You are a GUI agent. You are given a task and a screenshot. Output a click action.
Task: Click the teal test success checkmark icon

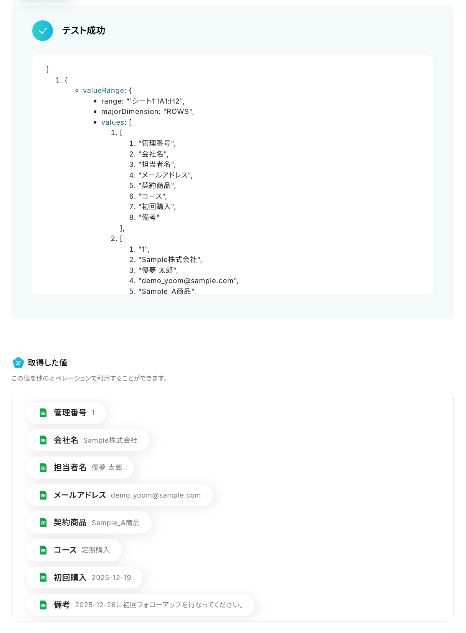click(x=43, y=31)
